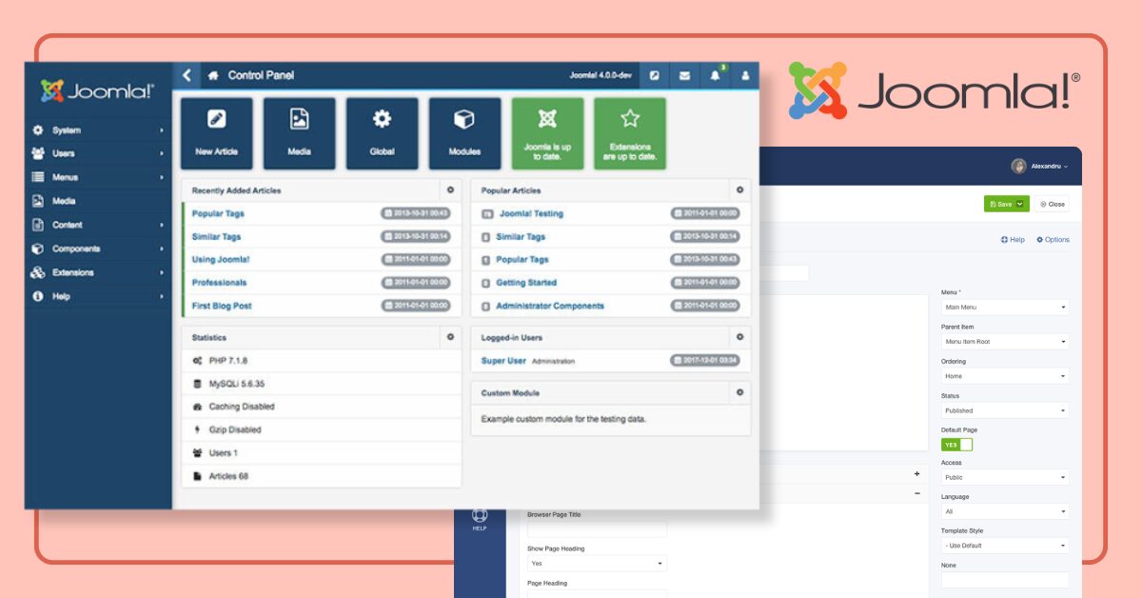Open the Ordering dropdown showing Home
Screen dimensions: 1142x598
(x=1005, y=376)
